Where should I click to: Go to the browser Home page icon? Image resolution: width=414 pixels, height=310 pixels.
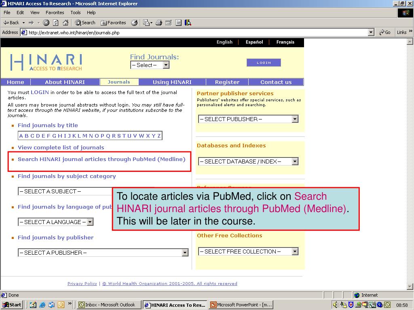65,23
